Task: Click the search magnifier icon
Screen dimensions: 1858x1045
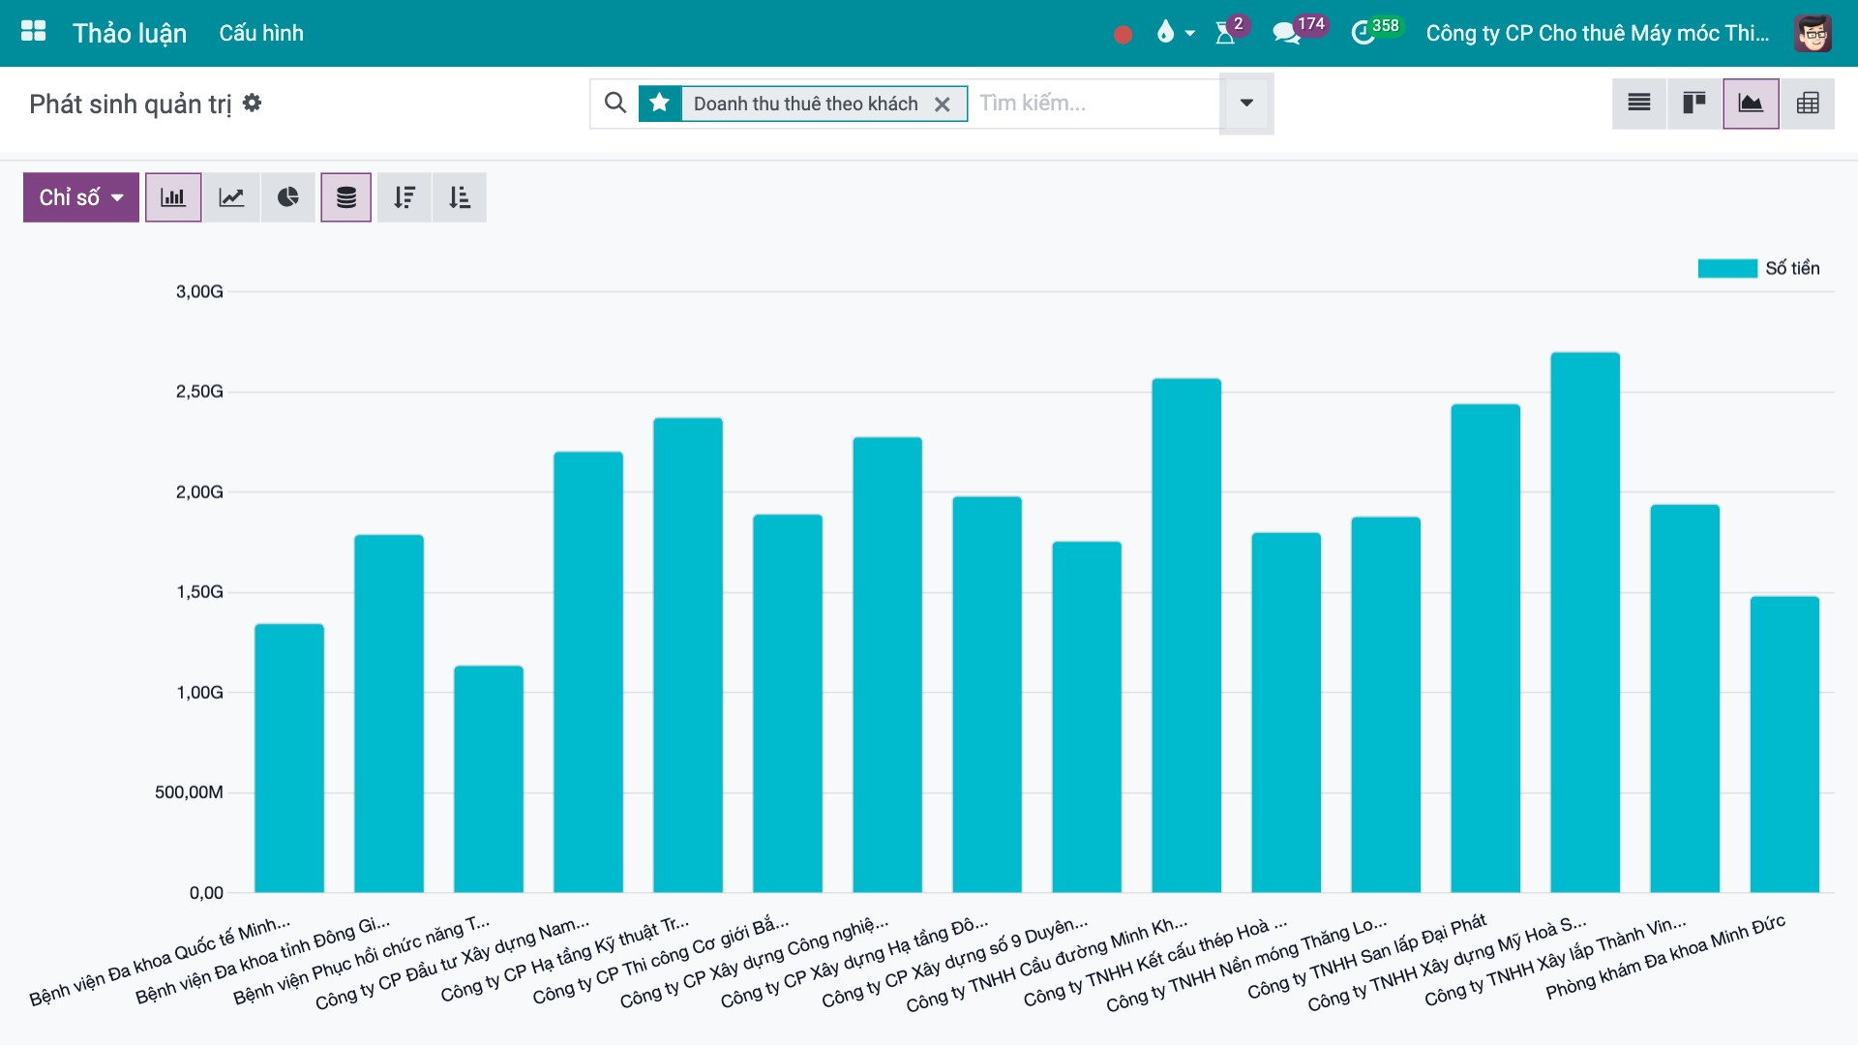Action: point(614,103)
